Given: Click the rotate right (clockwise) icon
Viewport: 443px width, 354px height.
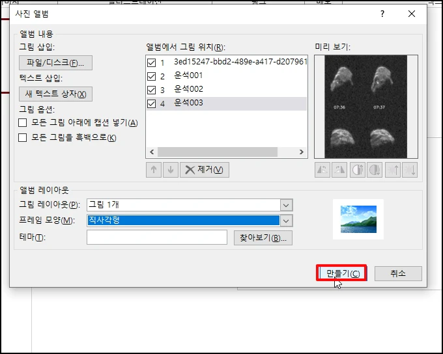Looking at the screenshot, I should click(339, 170).
